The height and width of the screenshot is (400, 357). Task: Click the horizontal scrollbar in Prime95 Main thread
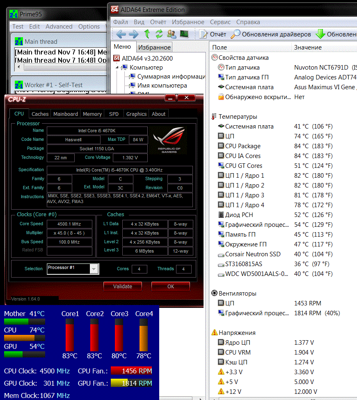(x=62, y=67)
